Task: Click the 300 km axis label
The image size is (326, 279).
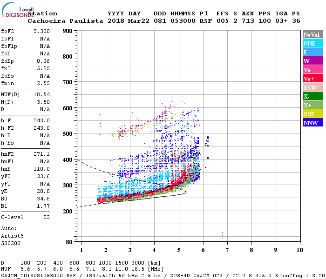Action: click(x=68, y=186)
